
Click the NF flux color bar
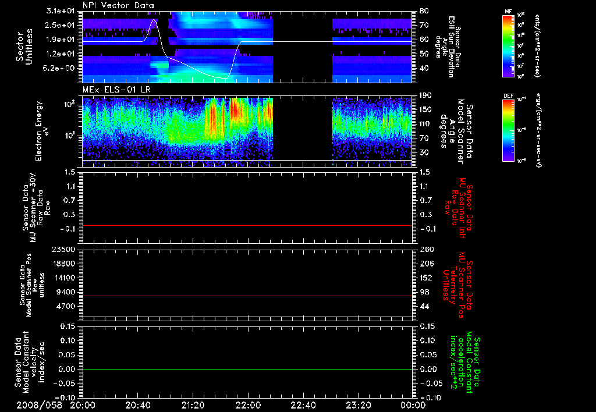(509, 45)
